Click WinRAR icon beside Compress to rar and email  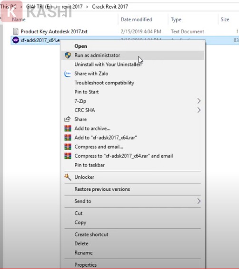(68, 156)
